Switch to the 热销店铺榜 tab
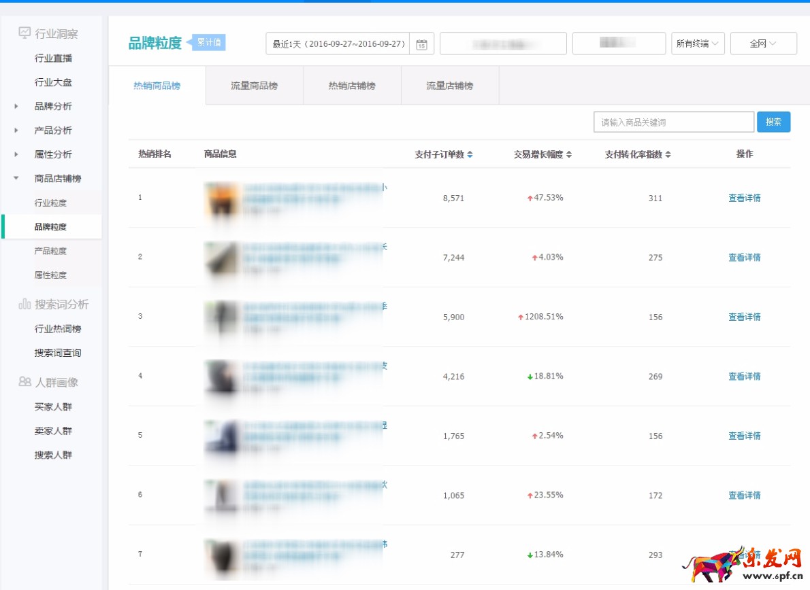The height and width of the screenshot is (590, 810). pos(352,86)
